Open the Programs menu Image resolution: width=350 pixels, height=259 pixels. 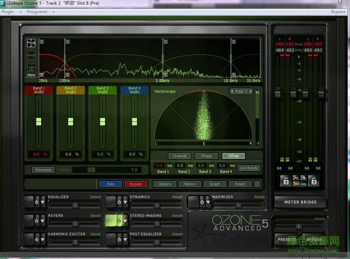tap(37, 12)
